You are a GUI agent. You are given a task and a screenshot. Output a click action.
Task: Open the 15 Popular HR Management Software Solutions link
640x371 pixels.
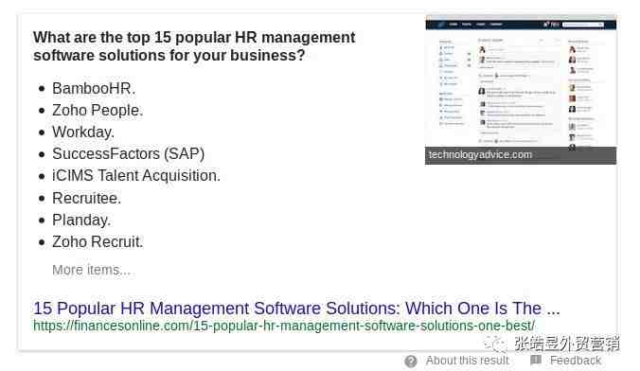tap(296, 309)
